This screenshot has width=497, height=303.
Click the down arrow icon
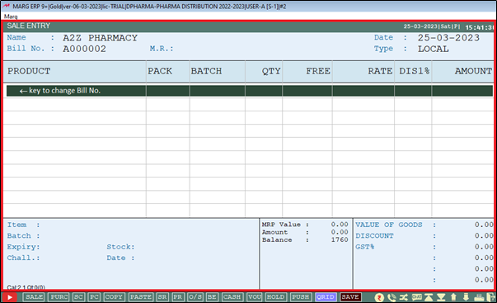pyautogui.click(x=466, y=297)
